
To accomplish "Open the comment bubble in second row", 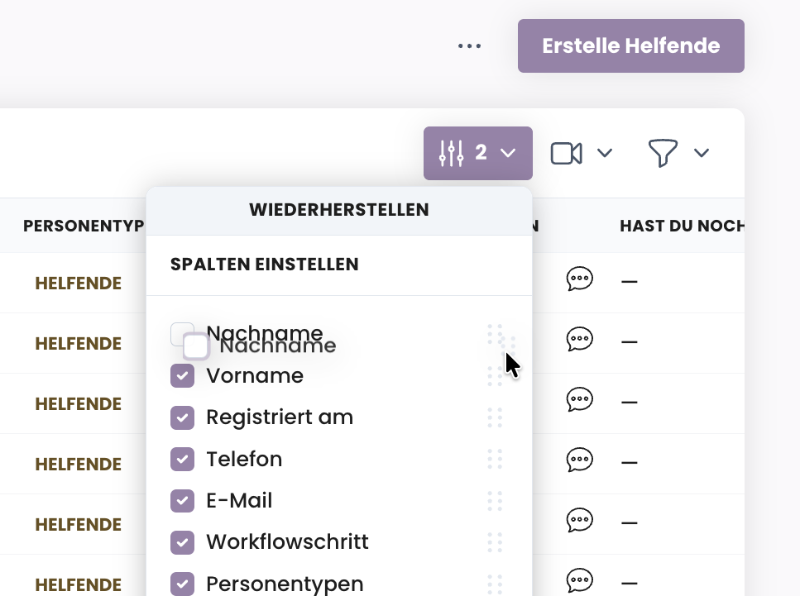I will [580, 339].
